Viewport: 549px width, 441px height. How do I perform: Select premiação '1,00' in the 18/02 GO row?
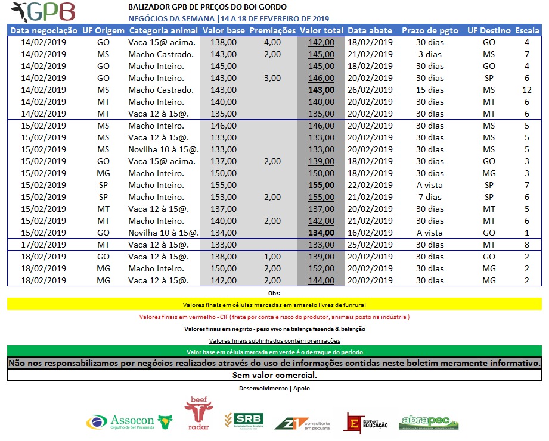pyautogui.click(x=272, y=256)
